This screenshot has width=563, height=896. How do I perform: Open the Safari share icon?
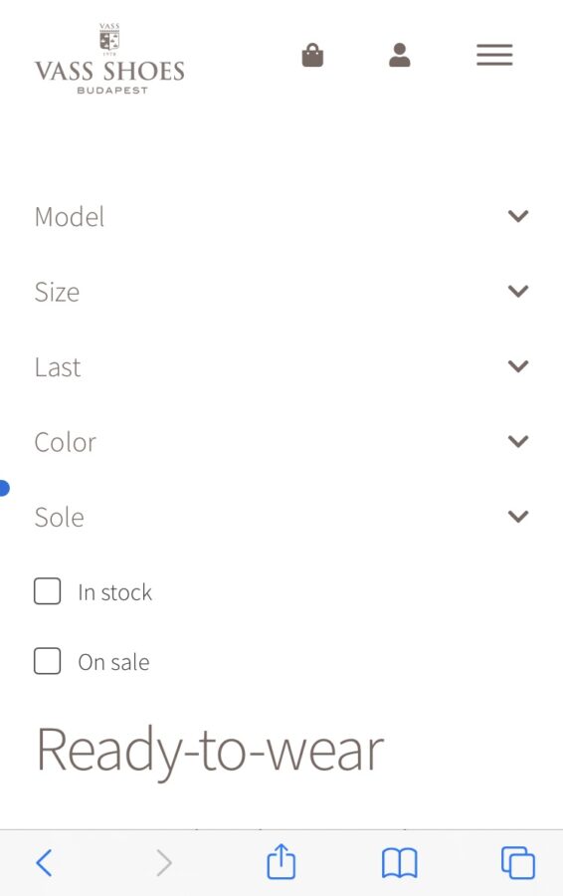[281, 860]
